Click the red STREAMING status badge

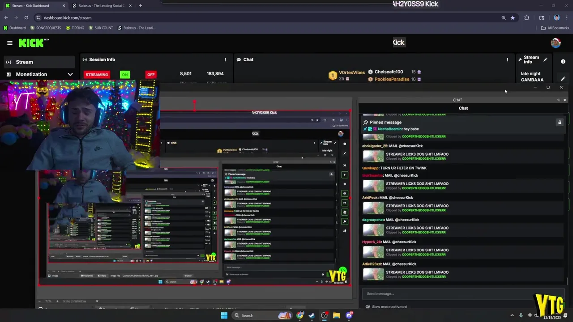tap(97, 75)
